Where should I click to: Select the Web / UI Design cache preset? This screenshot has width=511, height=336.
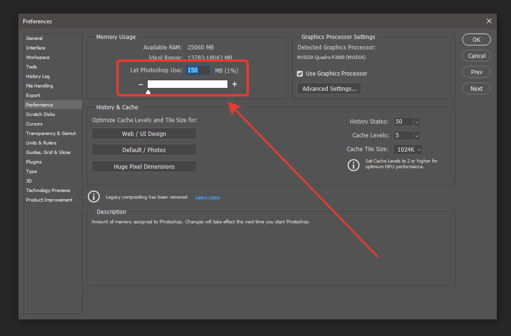144,134
